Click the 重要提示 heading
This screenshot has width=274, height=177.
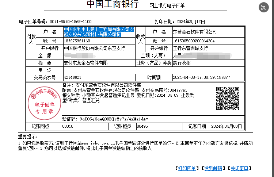pyautogui.click(x=28, y=137)
